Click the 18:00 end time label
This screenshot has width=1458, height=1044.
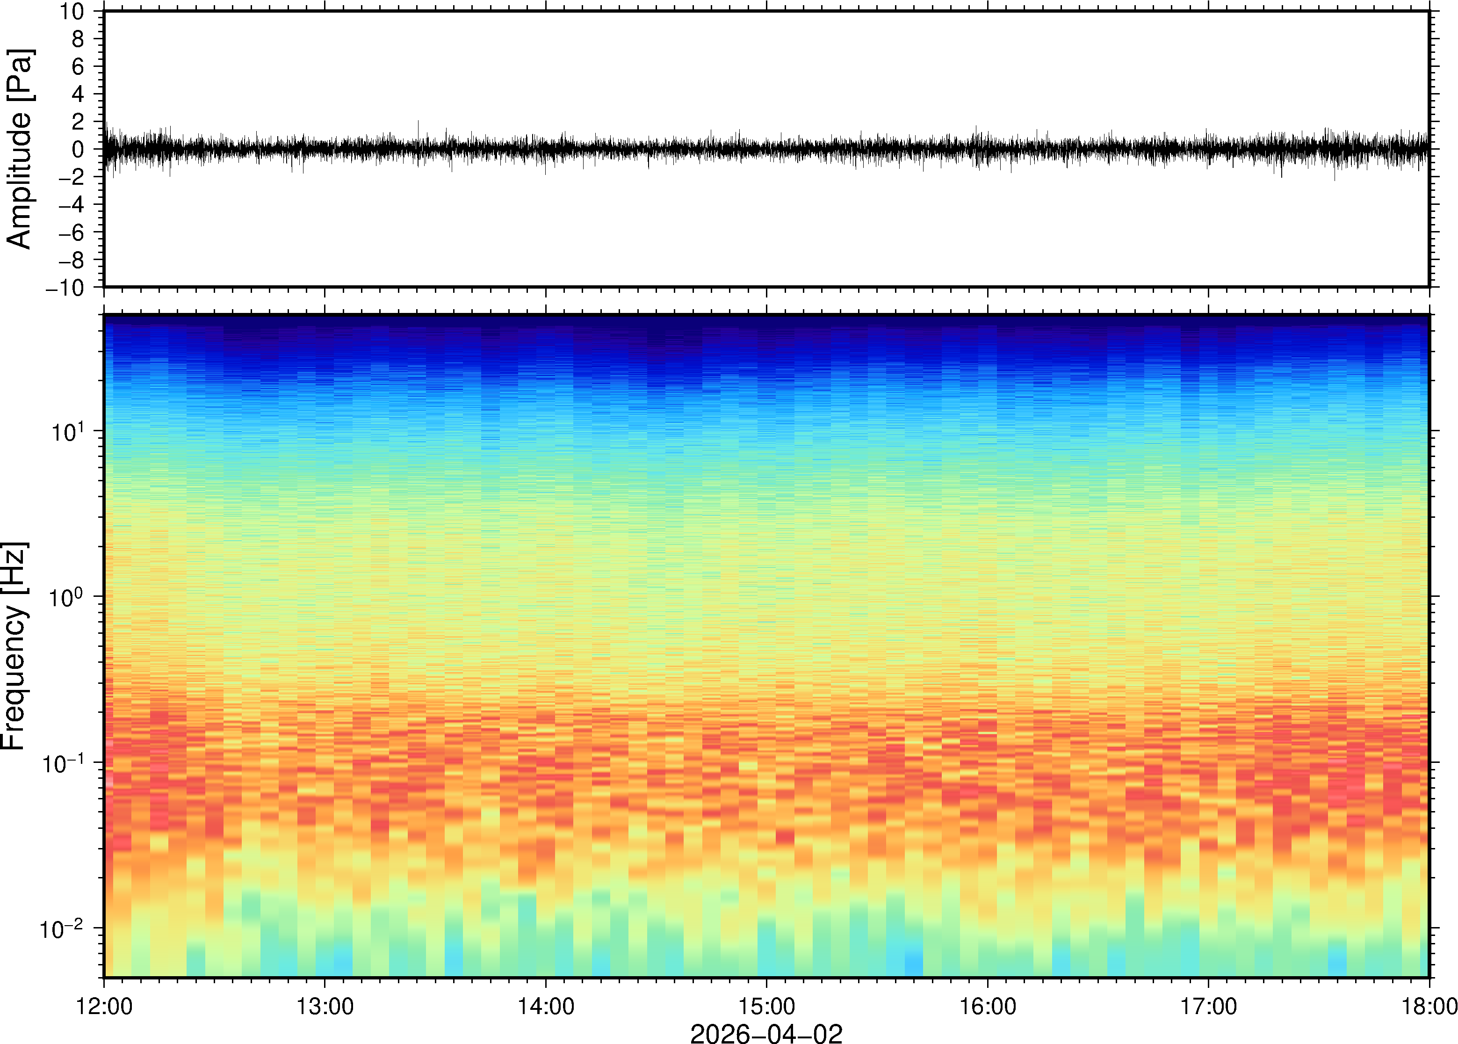(x=1429, y=1006)
